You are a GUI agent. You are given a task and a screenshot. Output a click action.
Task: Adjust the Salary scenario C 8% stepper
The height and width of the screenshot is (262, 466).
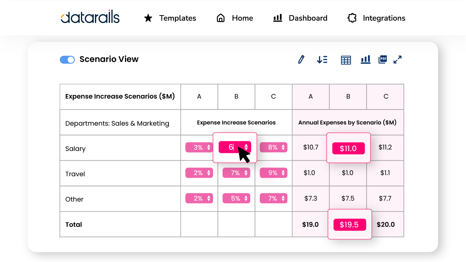coord(283,147)
